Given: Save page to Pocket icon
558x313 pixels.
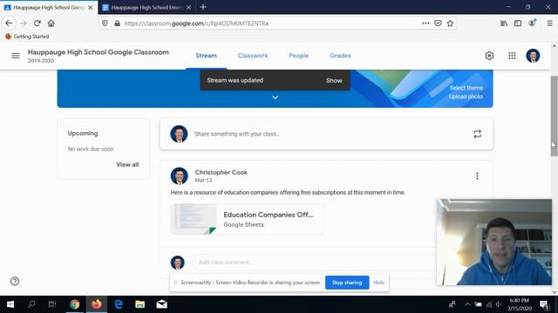Looking at the screenshot, I should [438, 23].
